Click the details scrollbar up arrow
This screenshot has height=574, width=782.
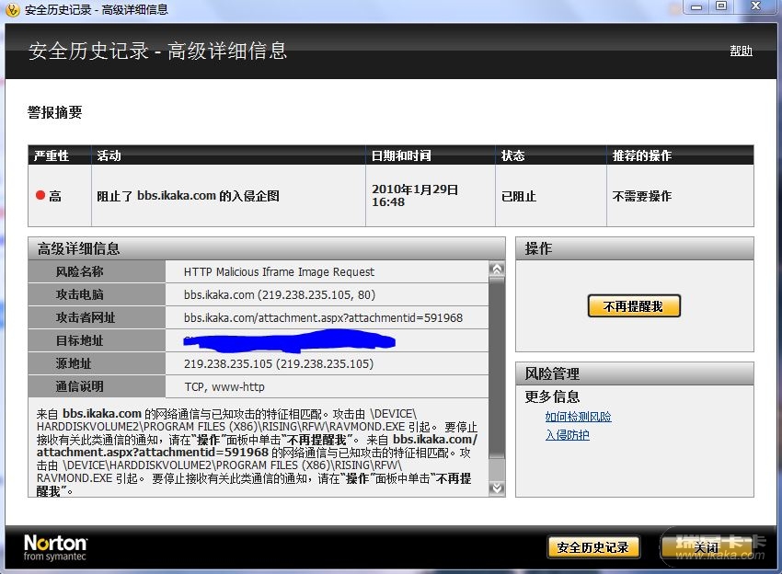point(497,269)
